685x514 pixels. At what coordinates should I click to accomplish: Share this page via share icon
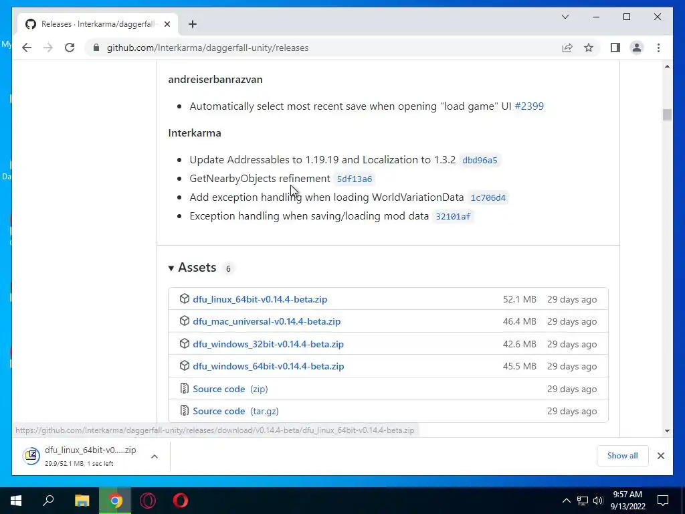(x=567, y=48)
